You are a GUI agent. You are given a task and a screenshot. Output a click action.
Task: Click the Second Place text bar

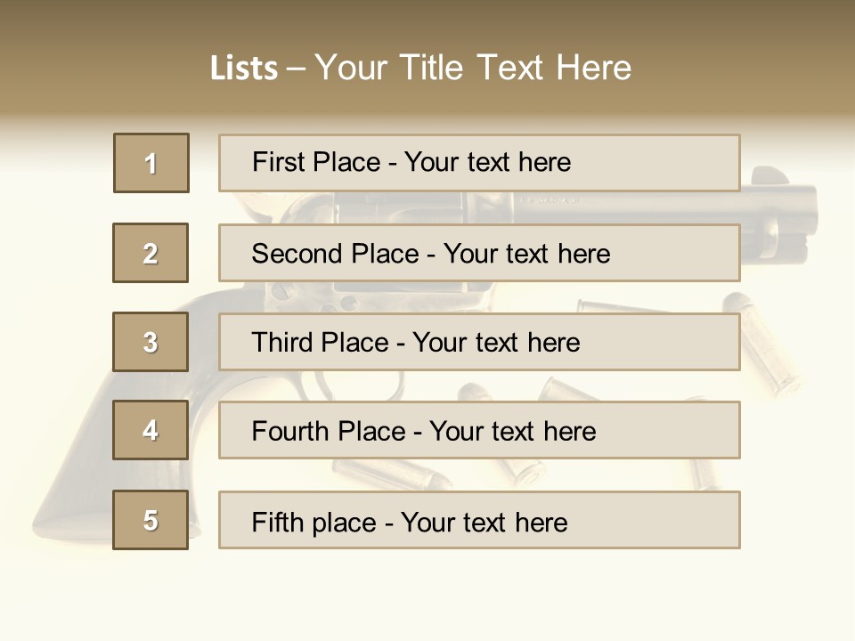coord(479,254)
